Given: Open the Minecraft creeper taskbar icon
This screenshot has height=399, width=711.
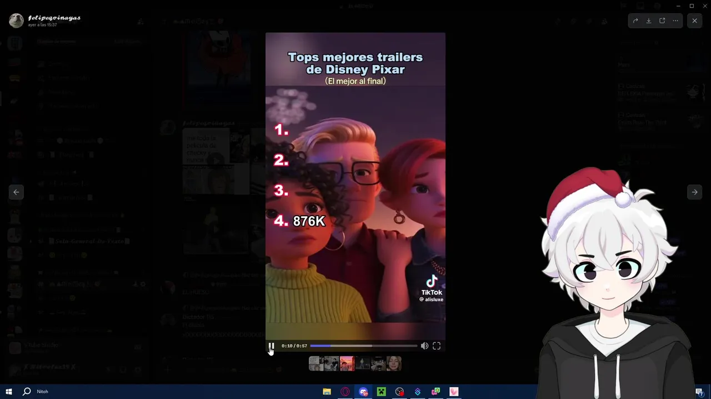Looking at the screenshot, I should pos(381,391).
